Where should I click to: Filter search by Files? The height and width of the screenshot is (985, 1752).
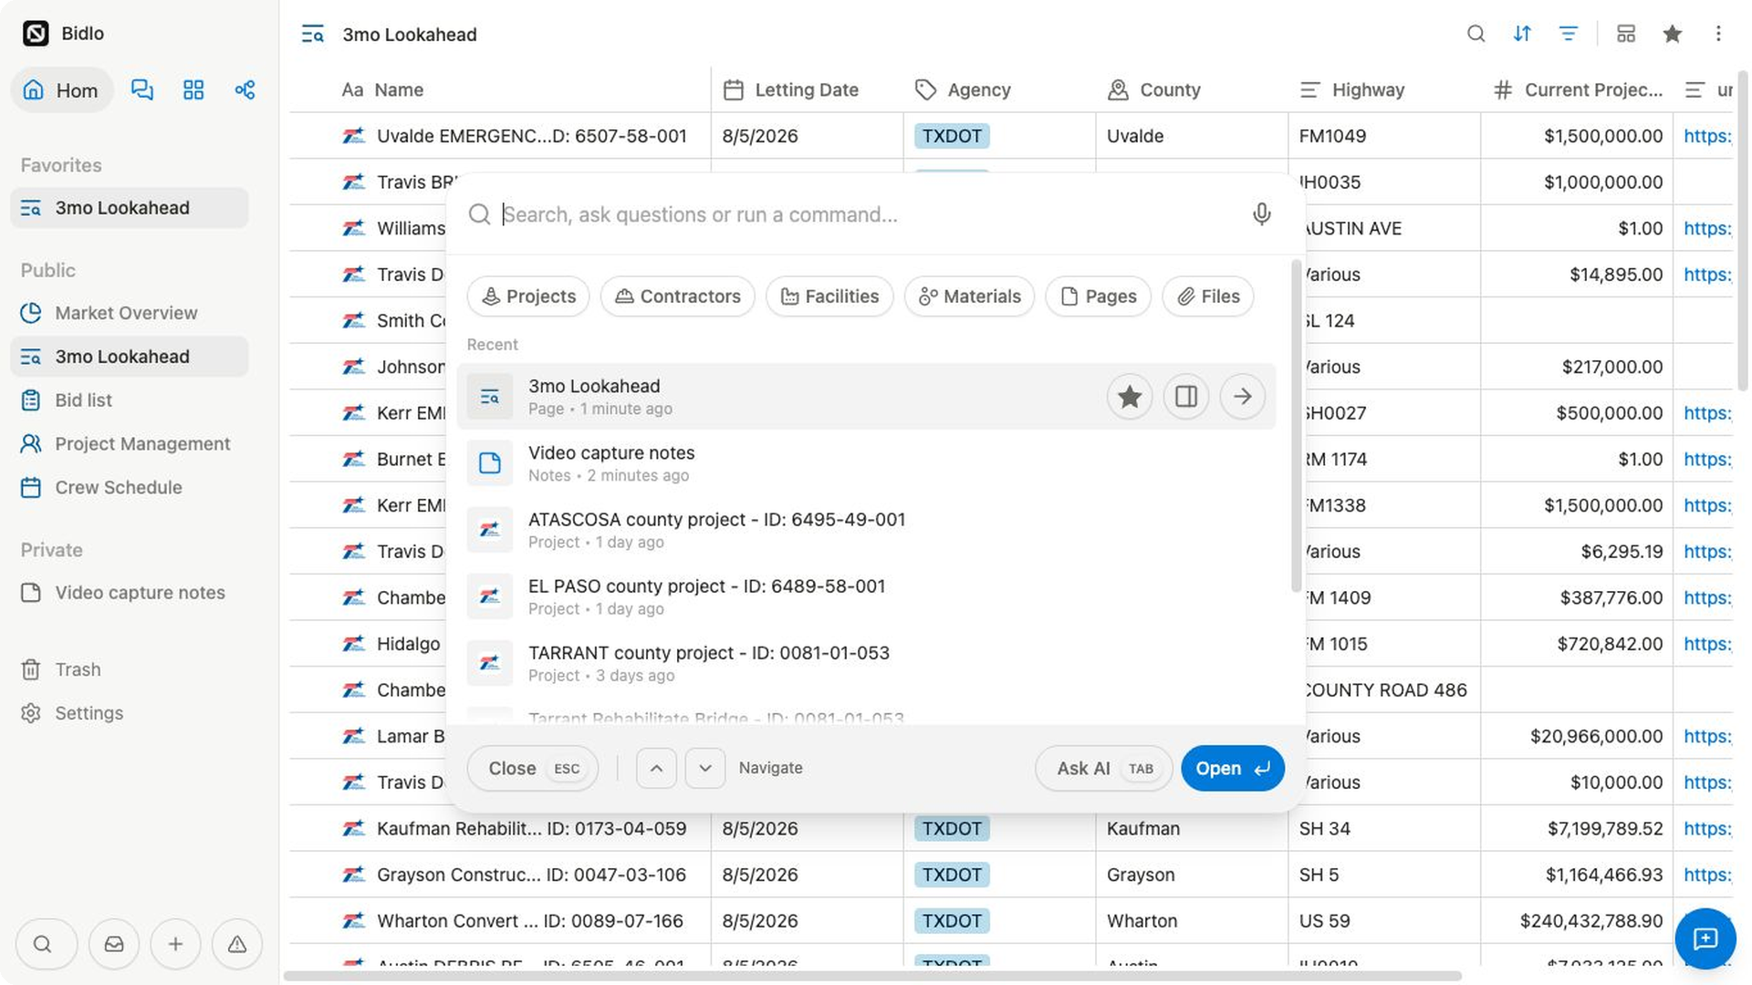coord(1208,296)
